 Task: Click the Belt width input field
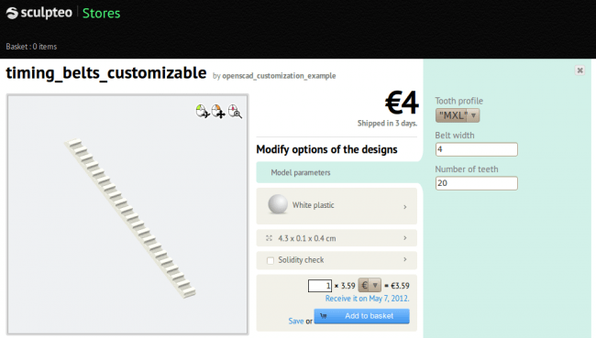click(476, 149)
